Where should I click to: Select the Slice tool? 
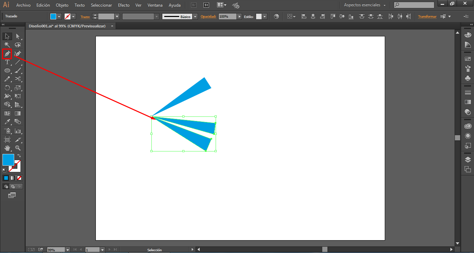pyautogui.click(x=18, y=140)
